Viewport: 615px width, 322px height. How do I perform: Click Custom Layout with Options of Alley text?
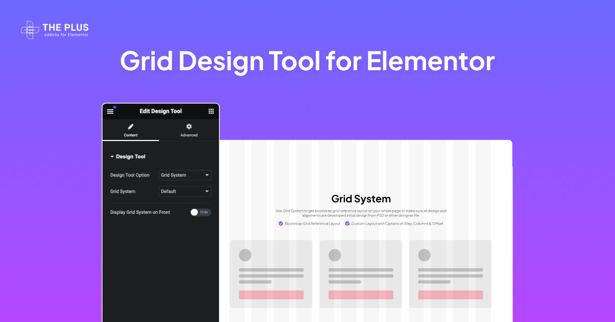tap(397, 224)
